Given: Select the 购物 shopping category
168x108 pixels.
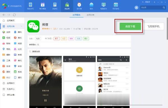Looking at the screenshot, I should [x=6, y=43].
